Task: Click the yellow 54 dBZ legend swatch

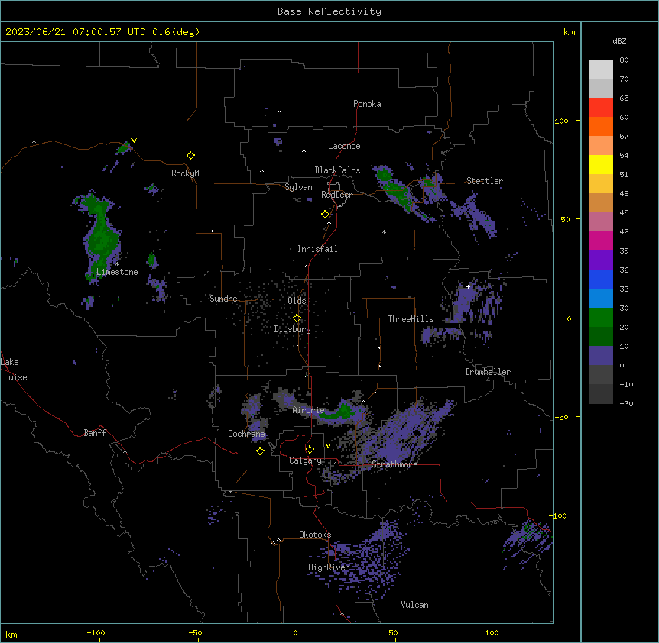Action: click(601, 164)
